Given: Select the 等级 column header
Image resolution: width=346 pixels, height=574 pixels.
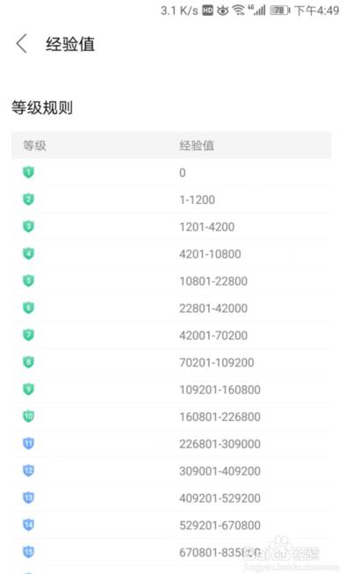Looking at the screenshot, I should point(34,145).
